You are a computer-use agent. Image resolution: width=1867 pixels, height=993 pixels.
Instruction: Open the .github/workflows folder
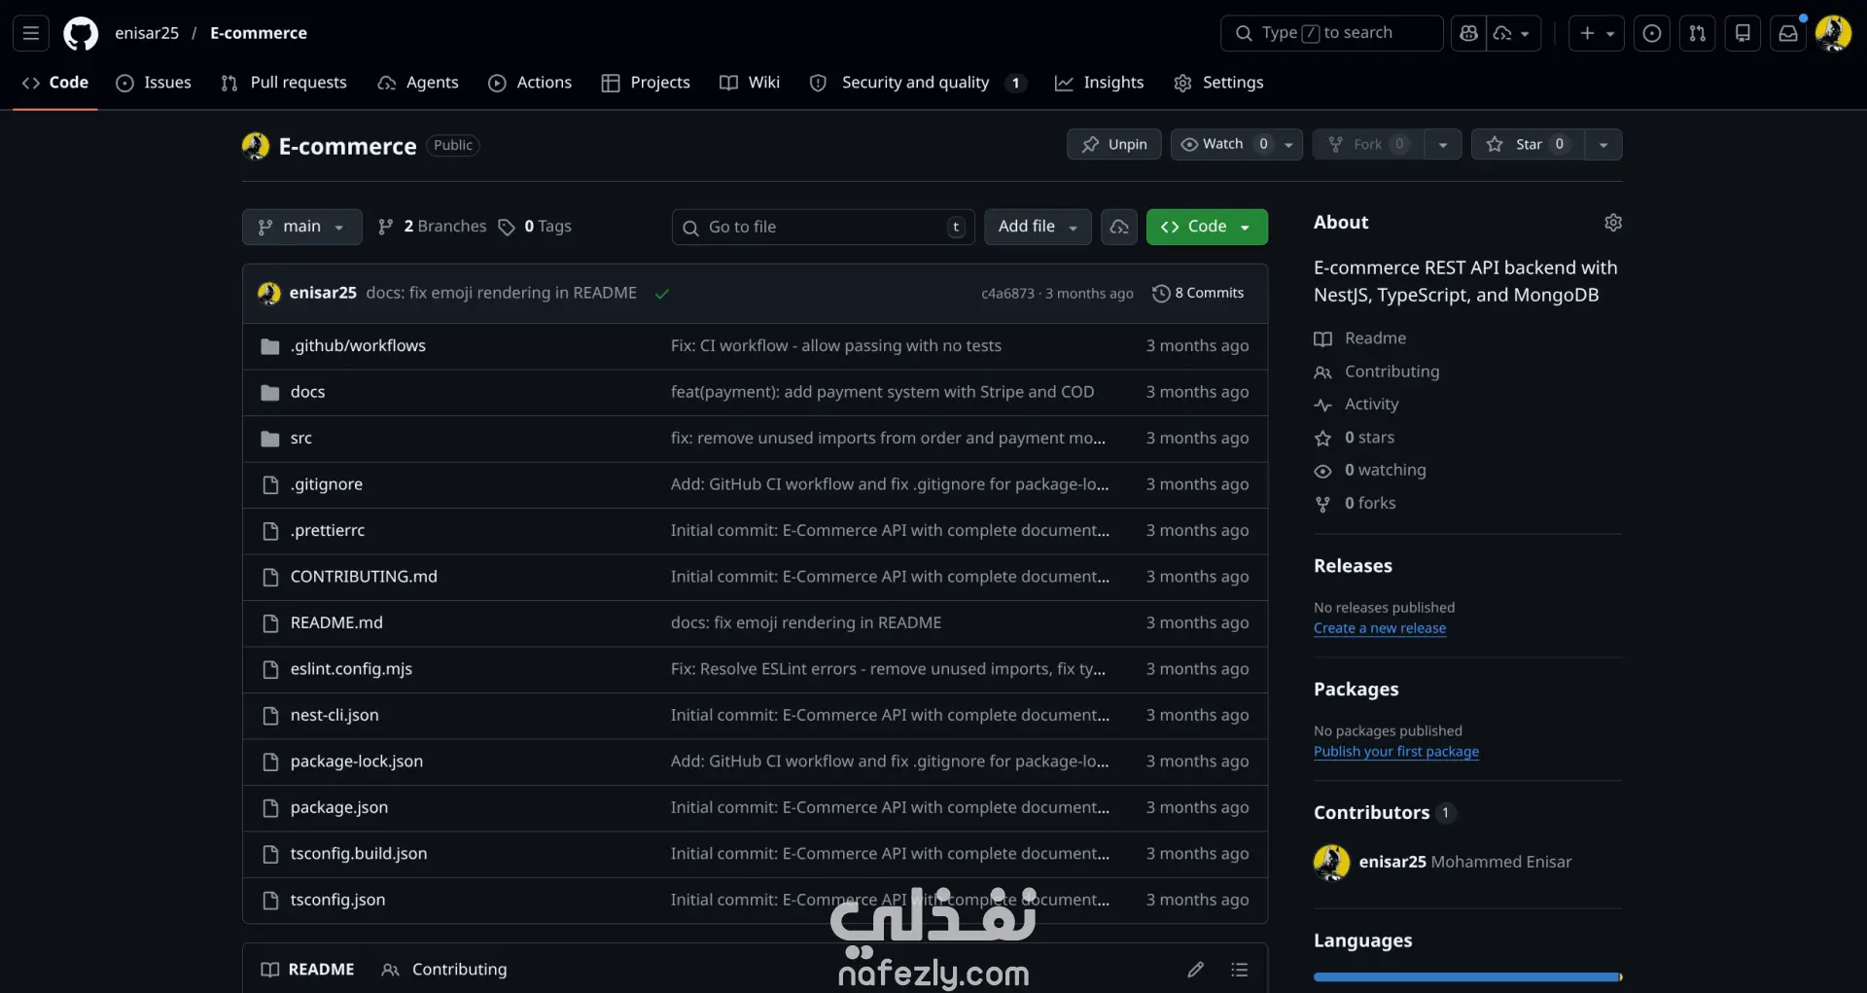tap(358, 346)
